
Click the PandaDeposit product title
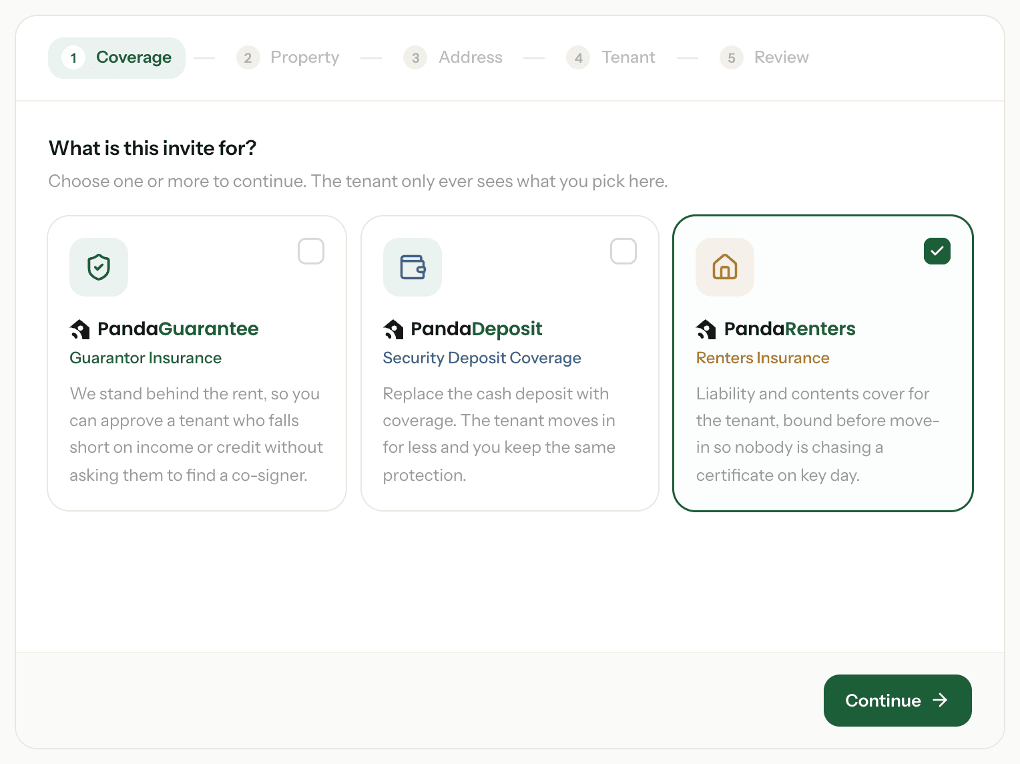477,329
